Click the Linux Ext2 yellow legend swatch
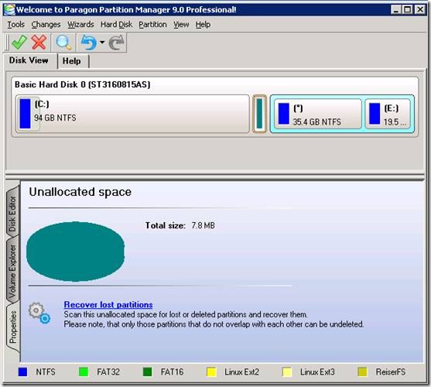Image resolution: width=431 pixels, height=387 pixels. [x=211, y=372]
